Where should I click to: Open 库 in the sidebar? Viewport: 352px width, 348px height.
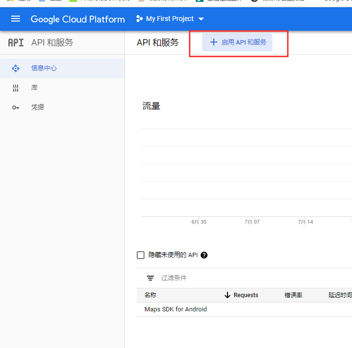click(62, 87)
